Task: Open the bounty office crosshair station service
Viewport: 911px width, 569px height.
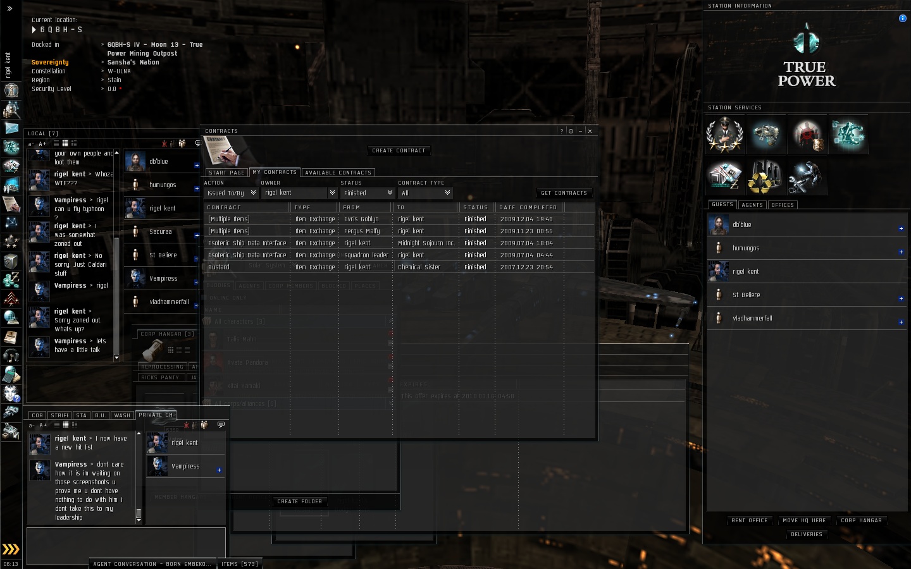Action: coord(806,135)
